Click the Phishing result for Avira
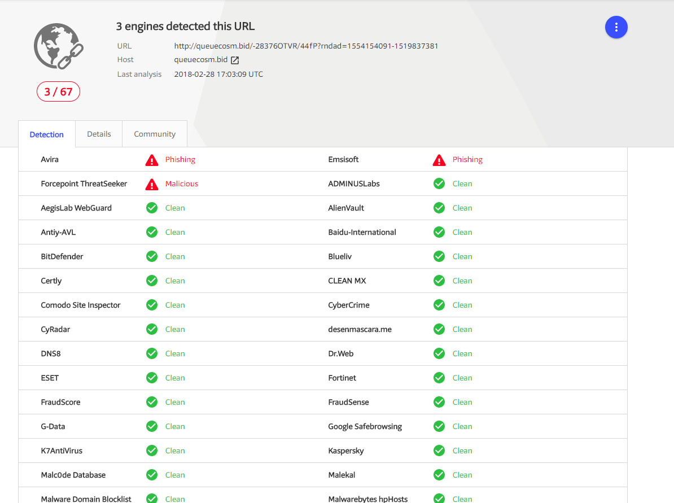Image resolution: width=674 pixels, height=503 pixels. [x=180, y=160]
